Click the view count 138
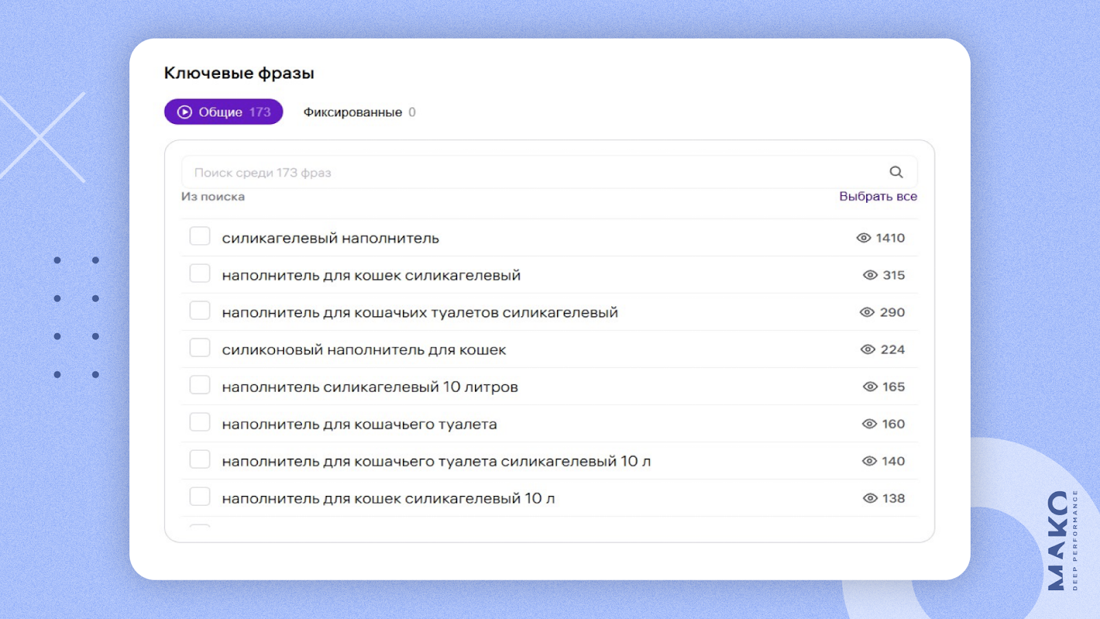1100x619 pixels. [x=894, y=498]
